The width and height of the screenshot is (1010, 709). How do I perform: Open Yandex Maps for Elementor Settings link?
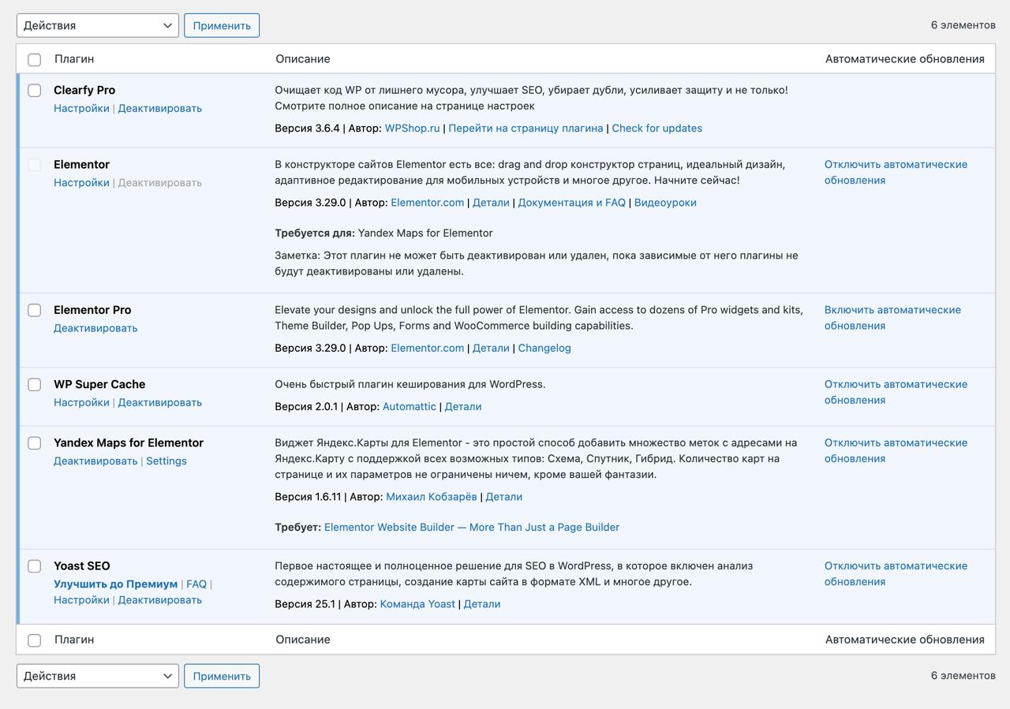click(166, 461)
